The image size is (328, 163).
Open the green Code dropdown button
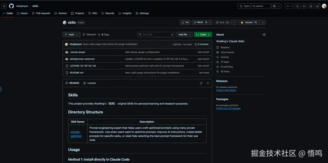(203, 35)
